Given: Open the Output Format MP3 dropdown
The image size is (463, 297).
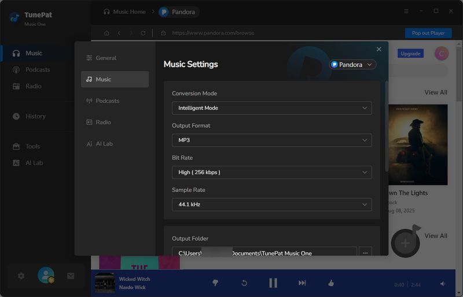Looking at the screenshot, I should click(271, 140).
